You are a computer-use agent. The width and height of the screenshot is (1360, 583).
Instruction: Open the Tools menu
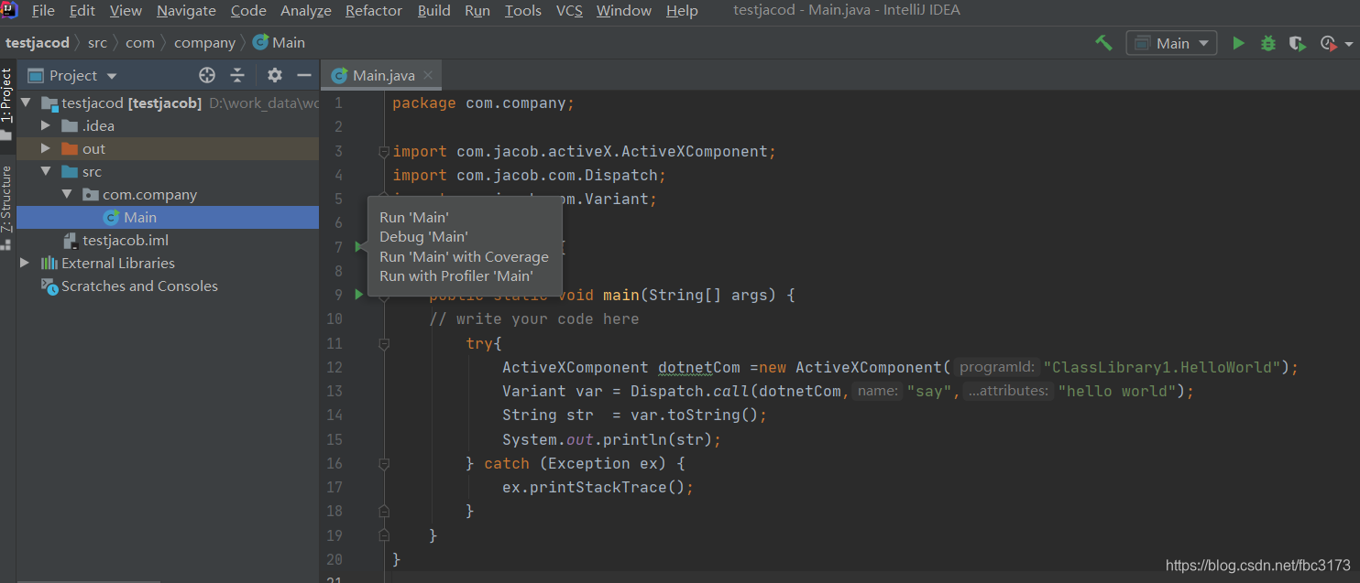click(523, 11)
